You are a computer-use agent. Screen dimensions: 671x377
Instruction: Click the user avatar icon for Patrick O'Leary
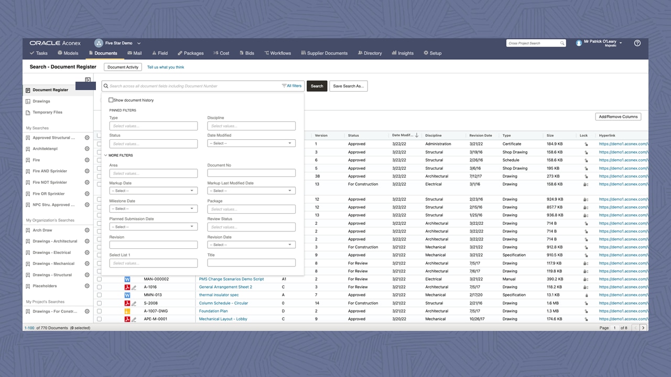coord(579,43)
